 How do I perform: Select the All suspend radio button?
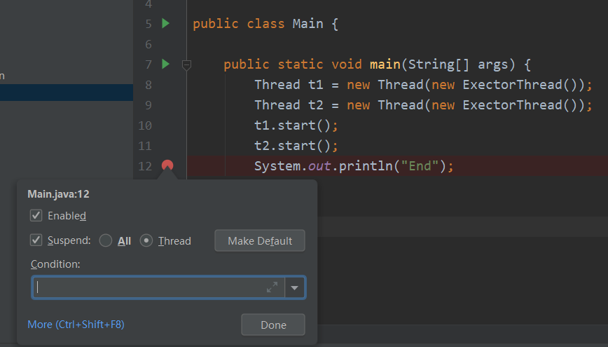pos(106,240)
